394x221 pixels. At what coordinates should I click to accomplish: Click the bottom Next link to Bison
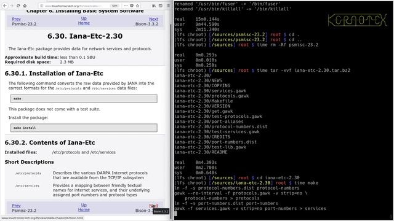[x=153, y=206]
